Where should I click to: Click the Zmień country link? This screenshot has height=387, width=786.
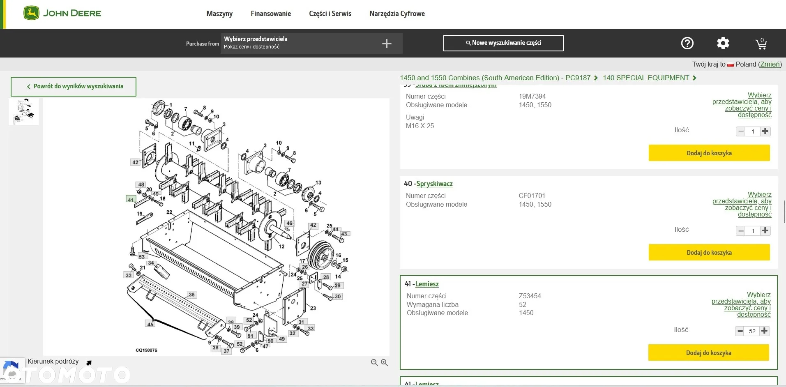click(770, 64)
